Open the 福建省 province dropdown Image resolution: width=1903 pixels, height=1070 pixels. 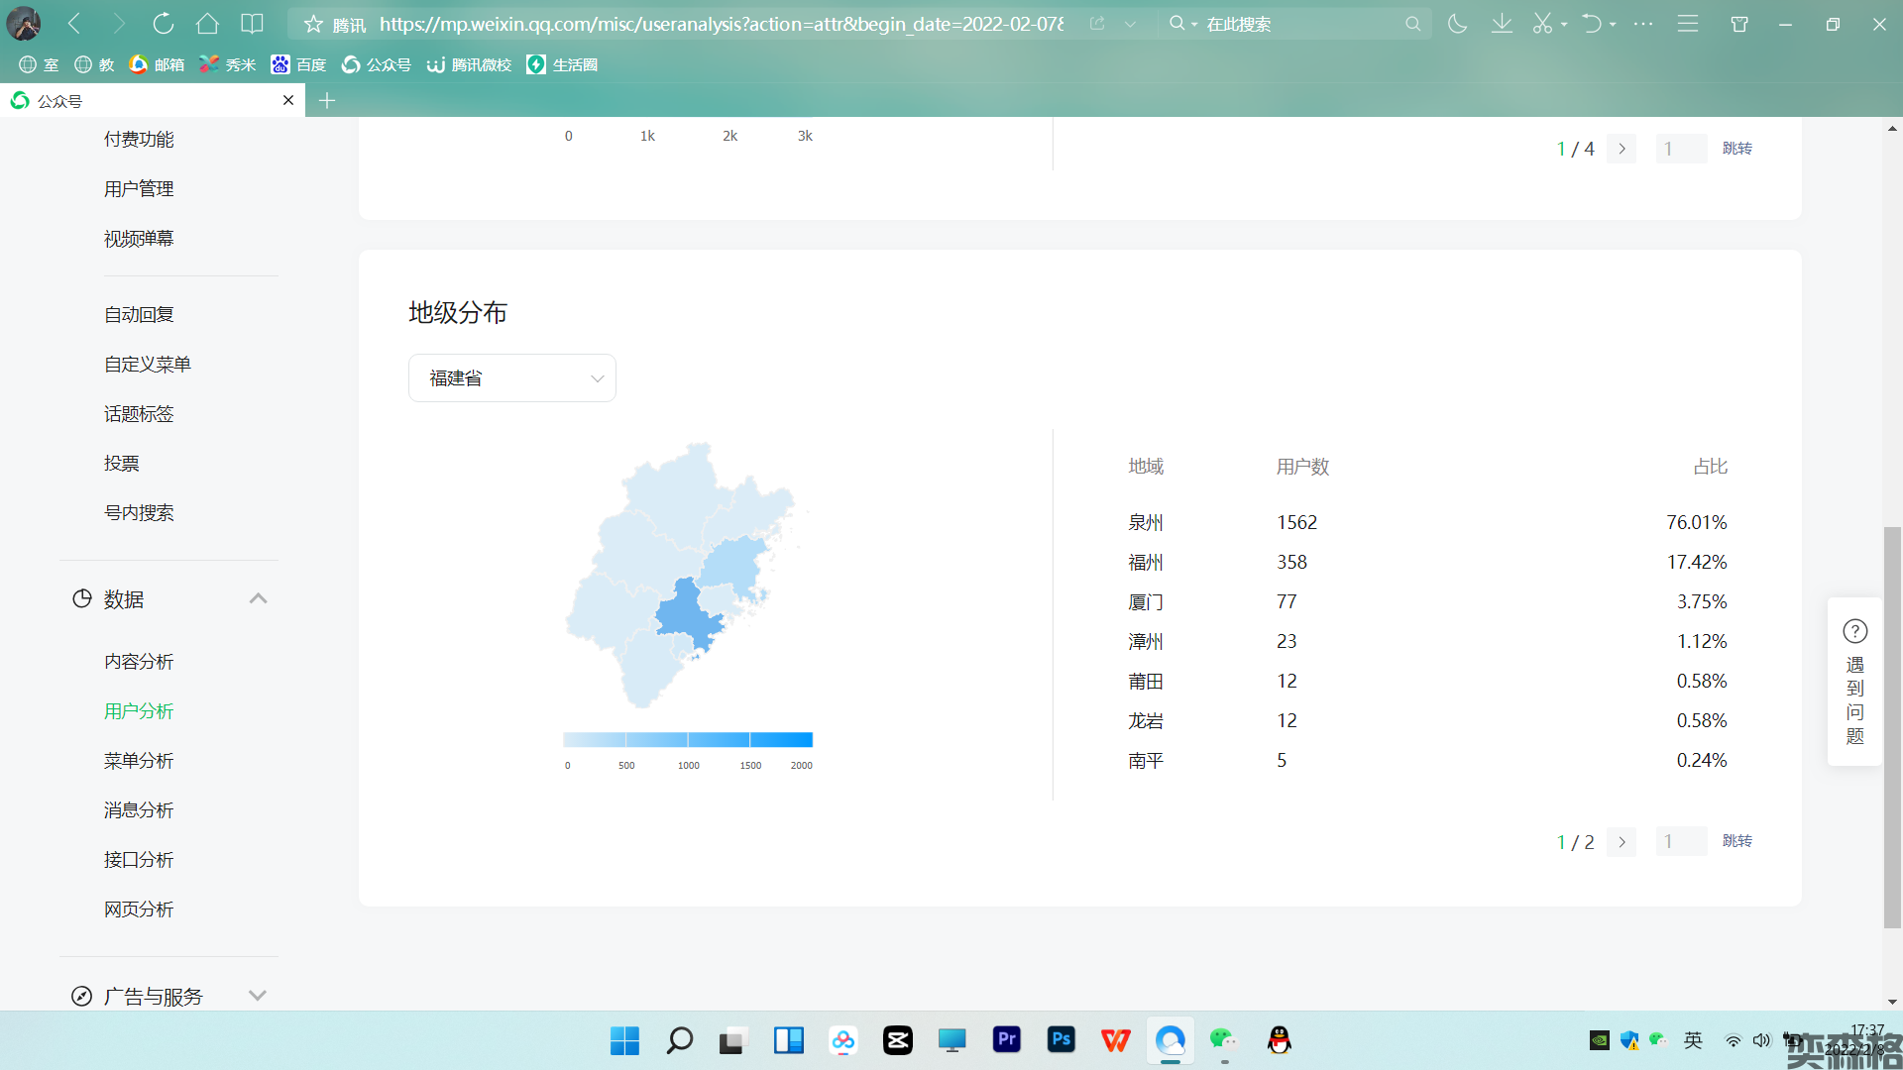pyautogui.click(x=512, y=378)
